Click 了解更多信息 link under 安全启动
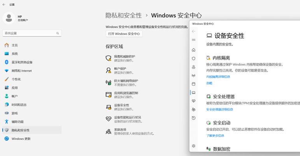The width and height of the screenshot is (300, 156). coord(215,135)
